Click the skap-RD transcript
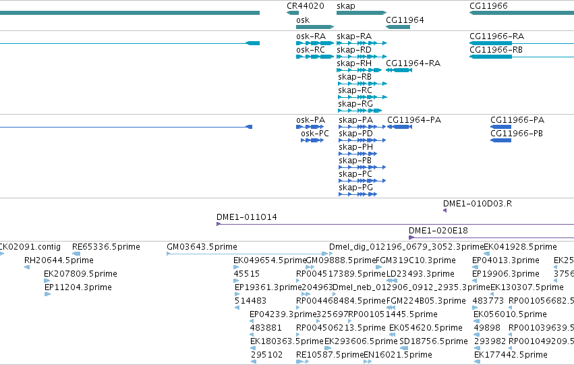The width and height of the screenshot is (574, 365). click(x=362, y=57)
